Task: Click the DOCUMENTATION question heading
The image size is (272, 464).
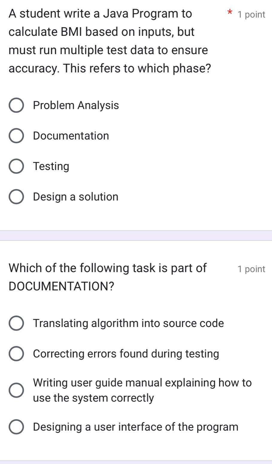Action: click(x=108, y=277)
